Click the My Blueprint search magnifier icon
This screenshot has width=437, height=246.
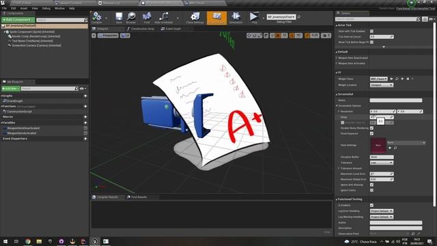click(x=76, y=88)
